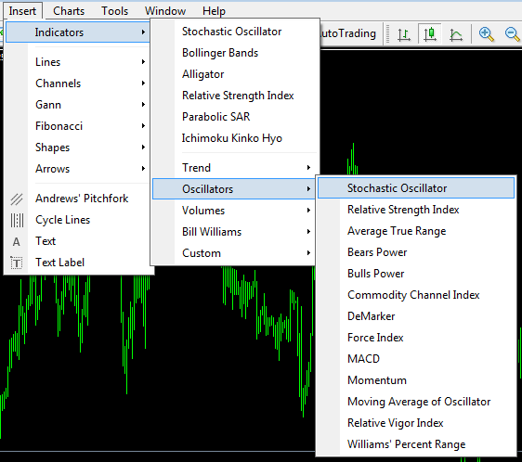This screenshot has height=462, width=522.
Task: Open the Charts menu
Action: [69, 11]
